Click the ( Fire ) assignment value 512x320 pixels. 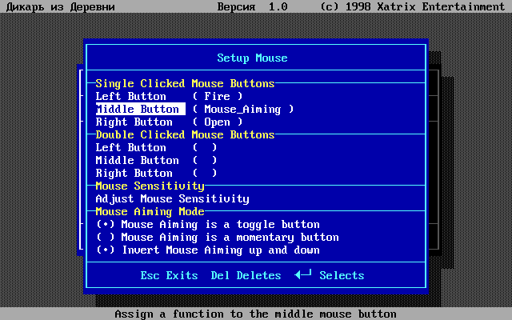pos(218,96)
